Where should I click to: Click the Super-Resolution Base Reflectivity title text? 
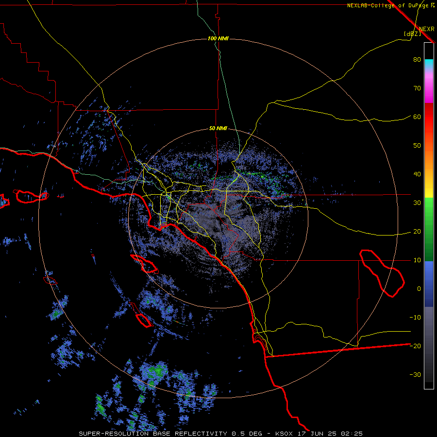click(x=153, y=434)
